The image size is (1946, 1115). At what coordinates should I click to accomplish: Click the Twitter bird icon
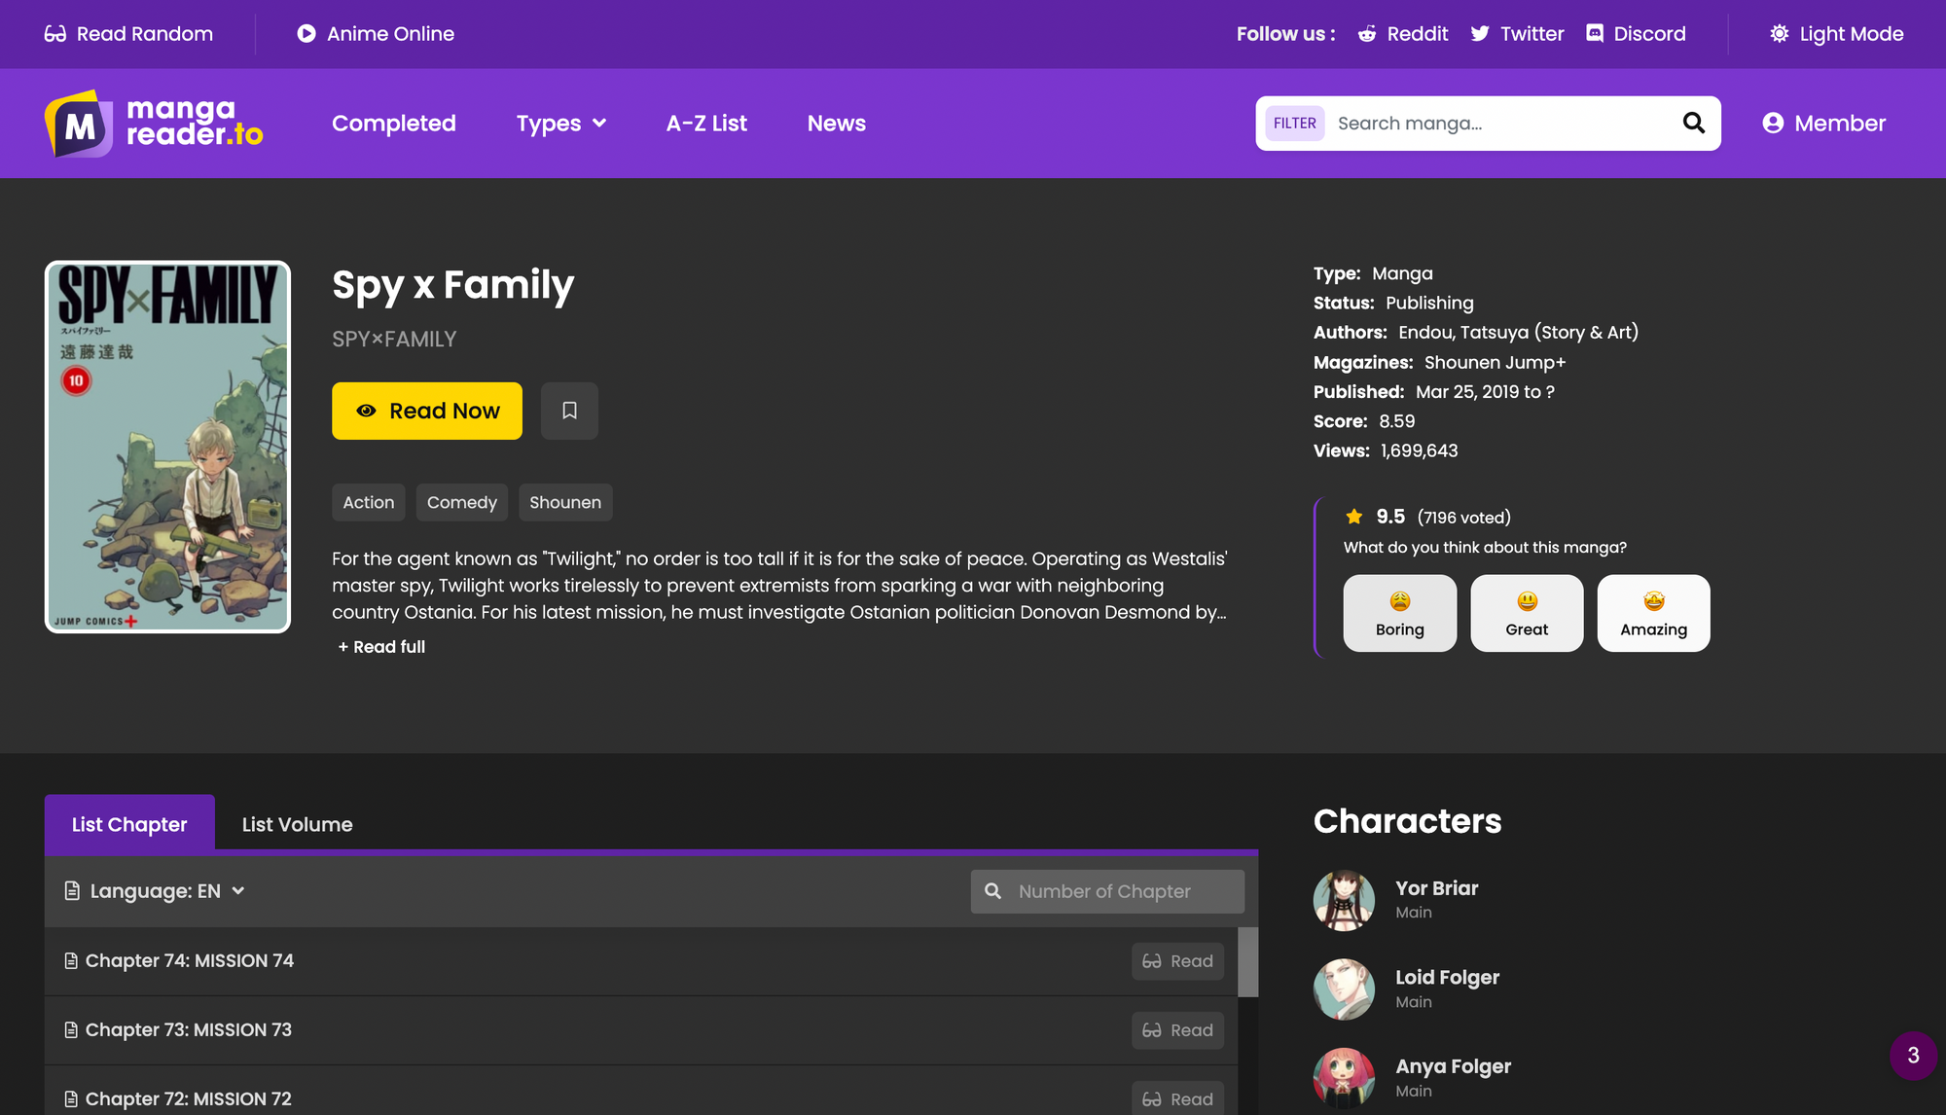[x=1480, y=34]
